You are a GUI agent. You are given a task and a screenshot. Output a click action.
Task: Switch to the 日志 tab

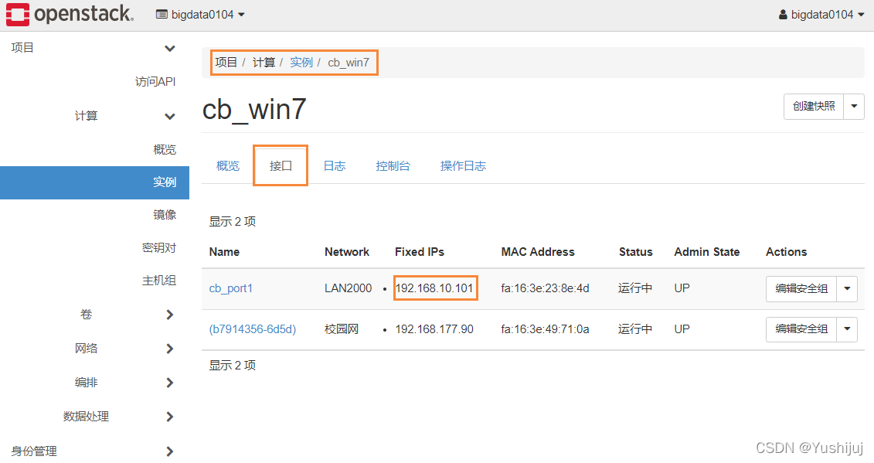point(335,165)
